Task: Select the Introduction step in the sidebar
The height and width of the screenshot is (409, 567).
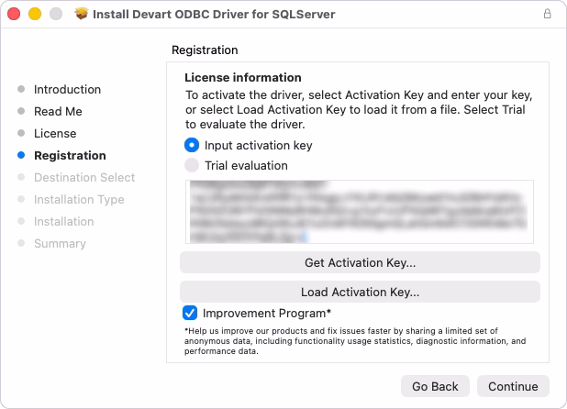Action: pos(67,89)
